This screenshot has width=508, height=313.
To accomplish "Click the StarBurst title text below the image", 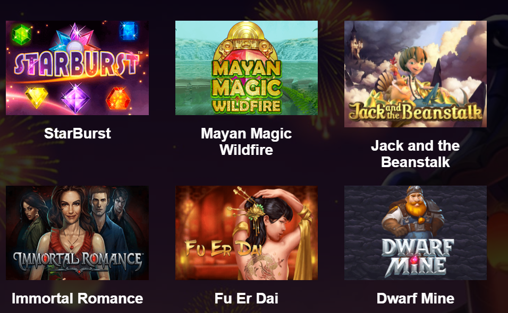I will (78, 133).
